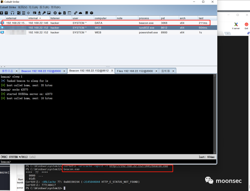Click the coffee cup Java applet icon
The height and width of the screenshot is (191, 250).
click(x=60, y=13)
